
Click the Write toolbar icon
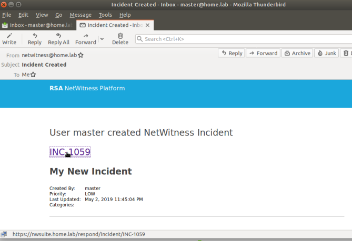(9, 39)
